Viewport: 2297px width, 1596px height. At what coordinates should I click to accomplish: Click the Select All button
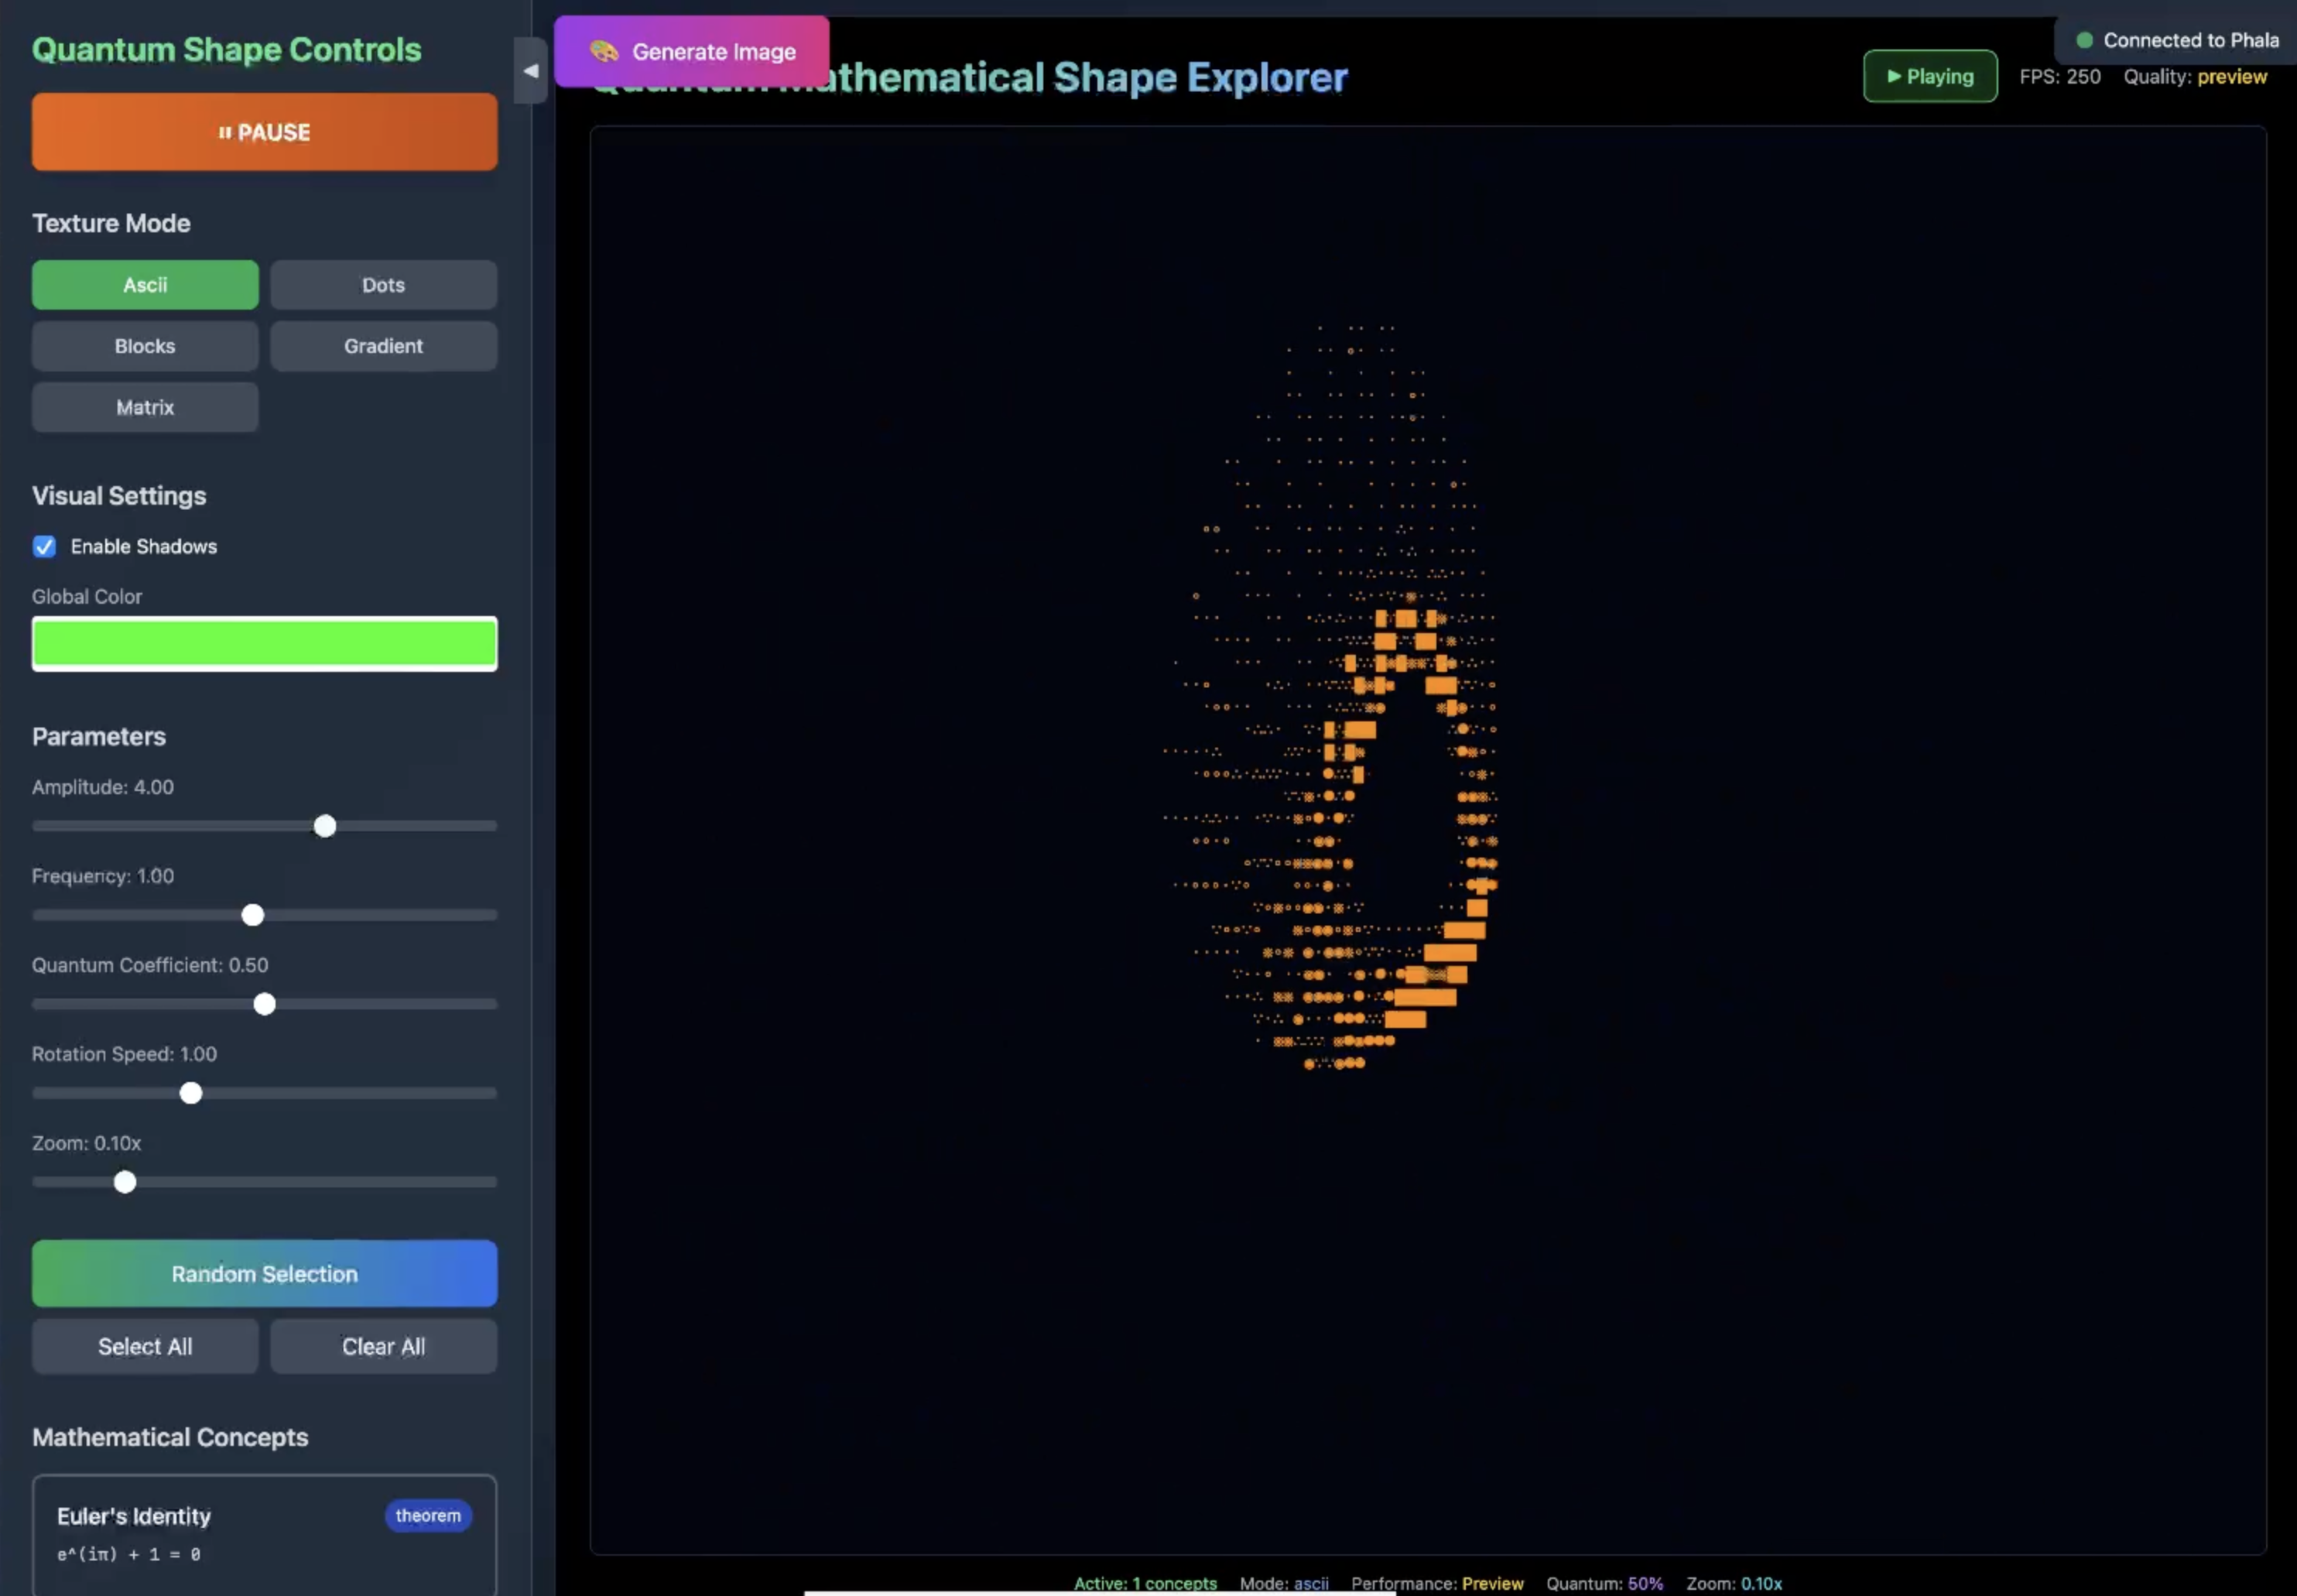point(145,1346)
